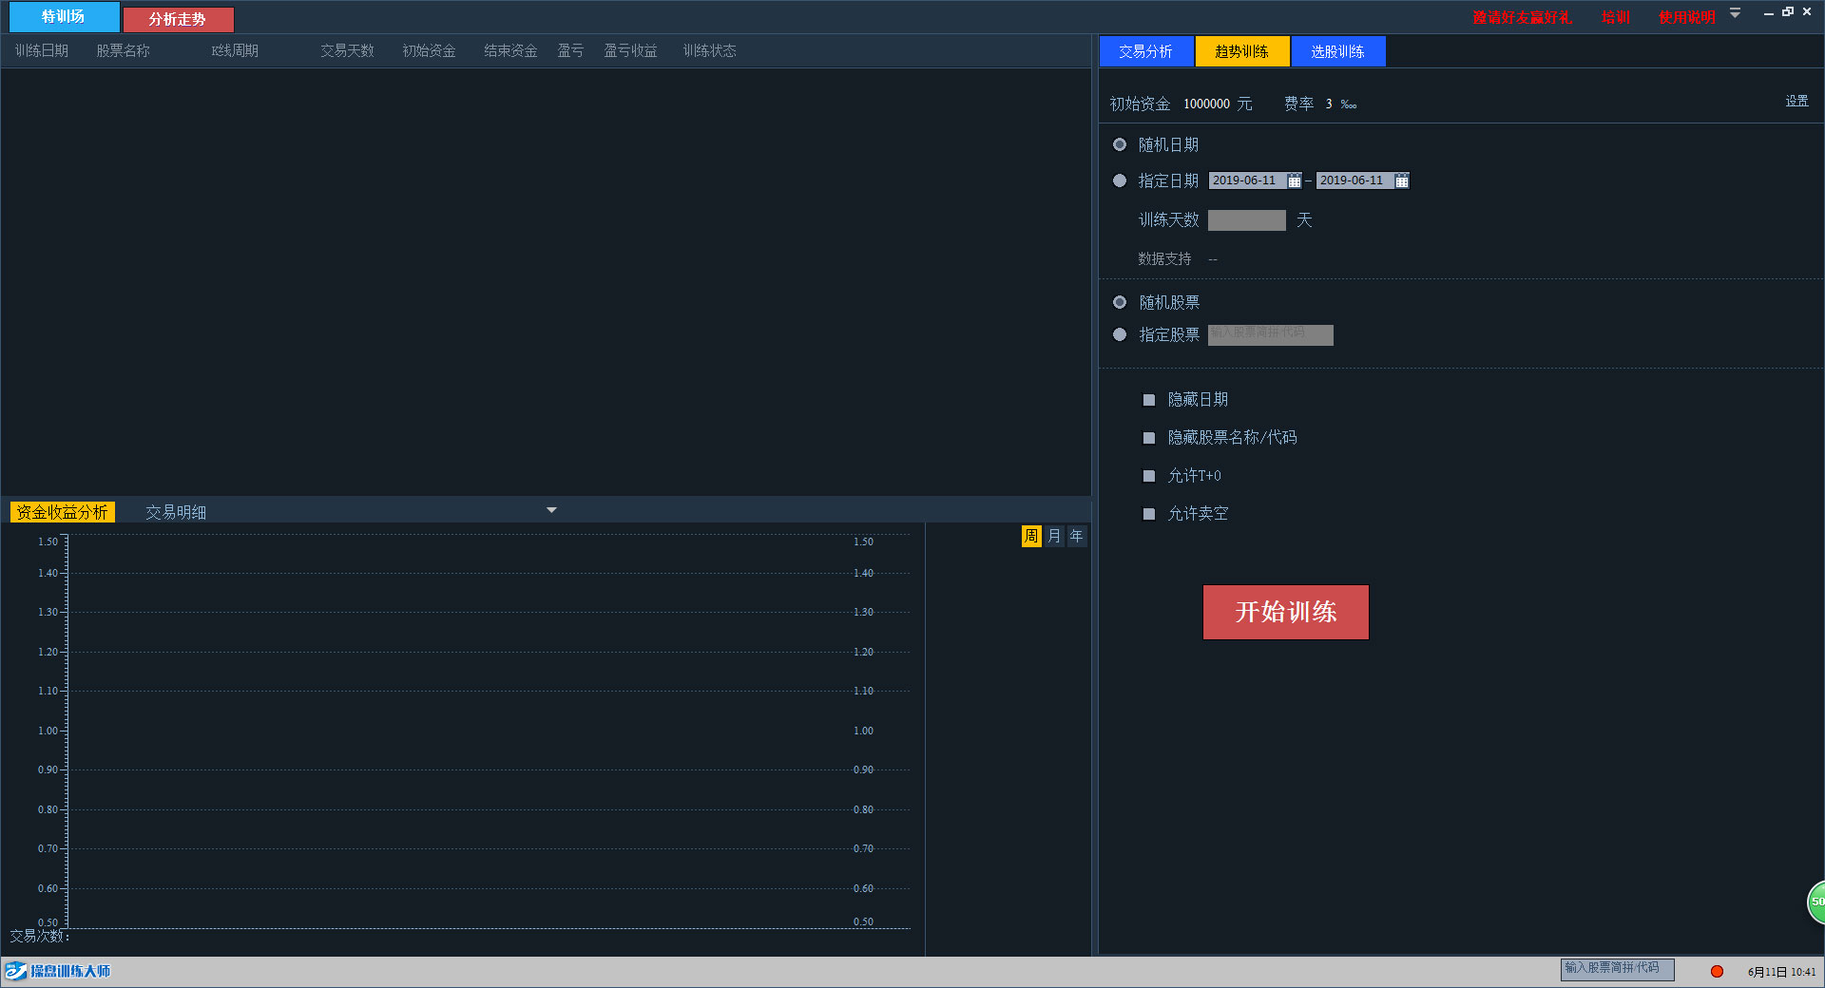Enable the 隐藏日期 checkbox
1825x988 pixels.
(x=1148, y=400)
